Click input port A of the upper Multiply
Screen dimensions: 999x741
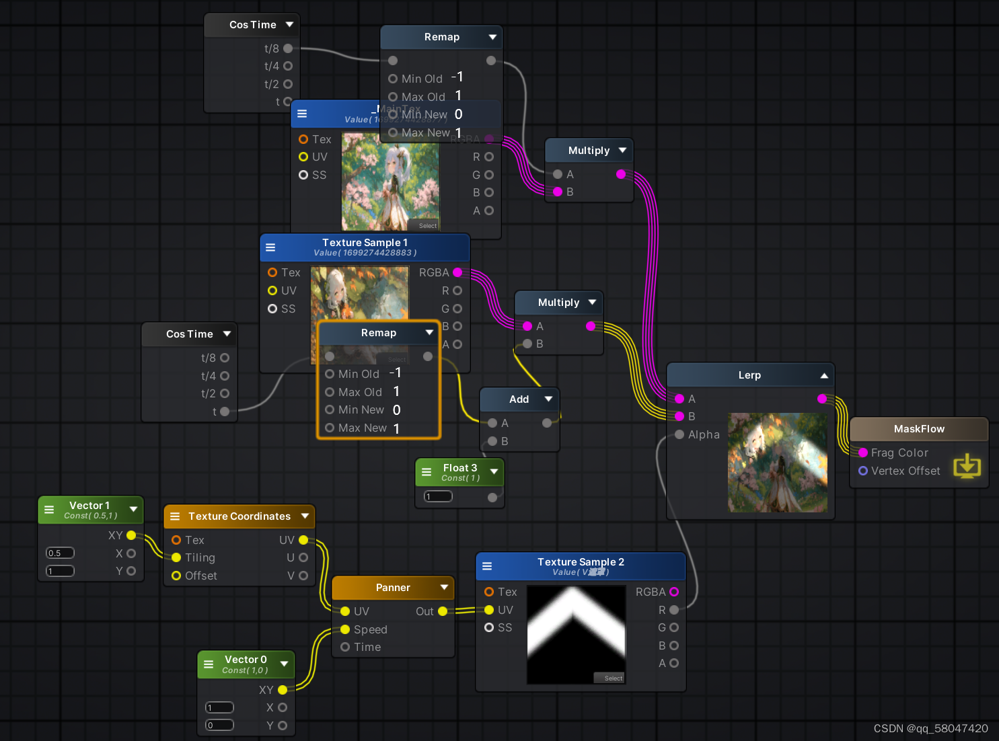point(558,174)
